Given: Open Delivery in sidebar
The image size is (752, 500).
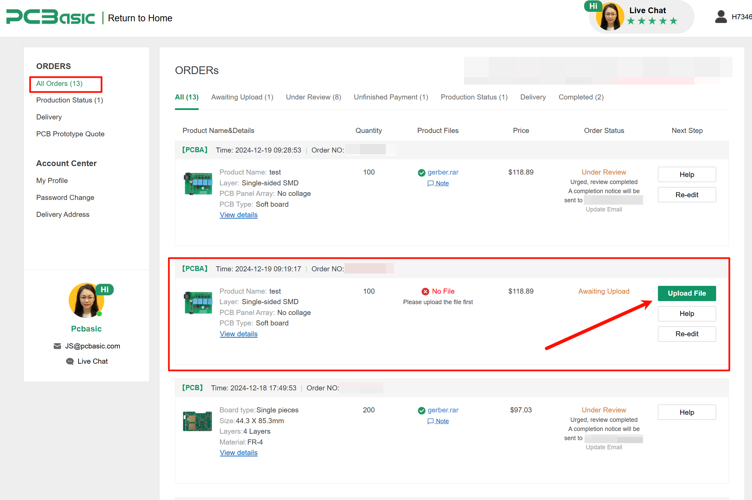Looking at the screenshot, I should click(x=49, y=117).
